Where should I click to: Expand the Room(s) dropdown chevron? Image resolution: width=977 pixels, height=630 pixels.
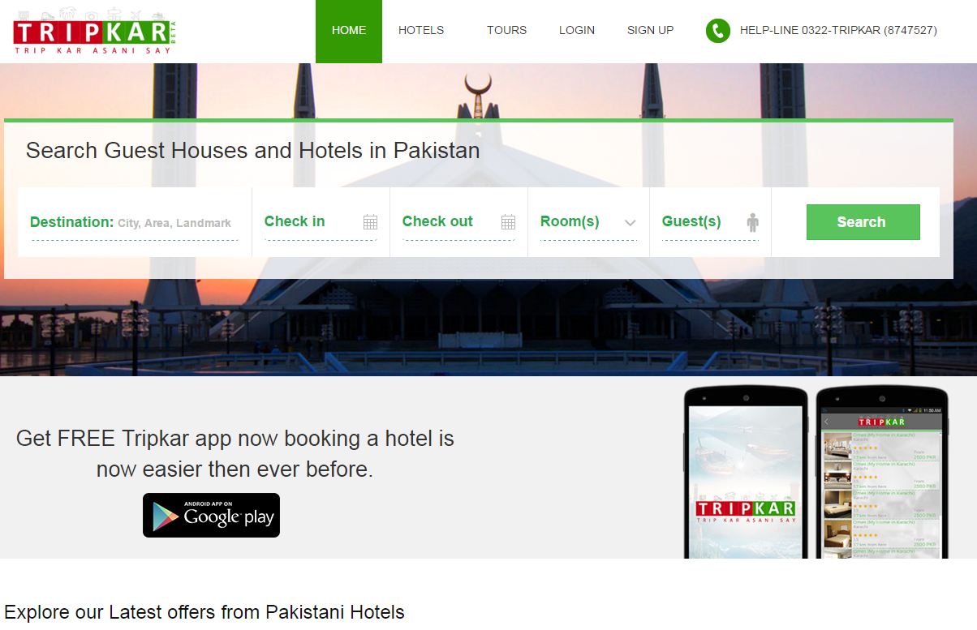631,223
